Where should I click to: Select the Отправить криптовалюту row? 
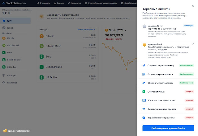click(x=168, y=65)
